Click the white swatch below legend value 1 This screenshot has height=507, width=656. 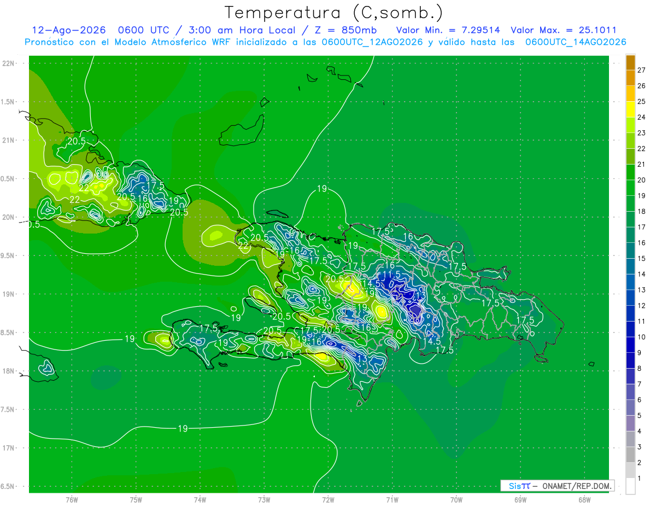click(630, 486)
